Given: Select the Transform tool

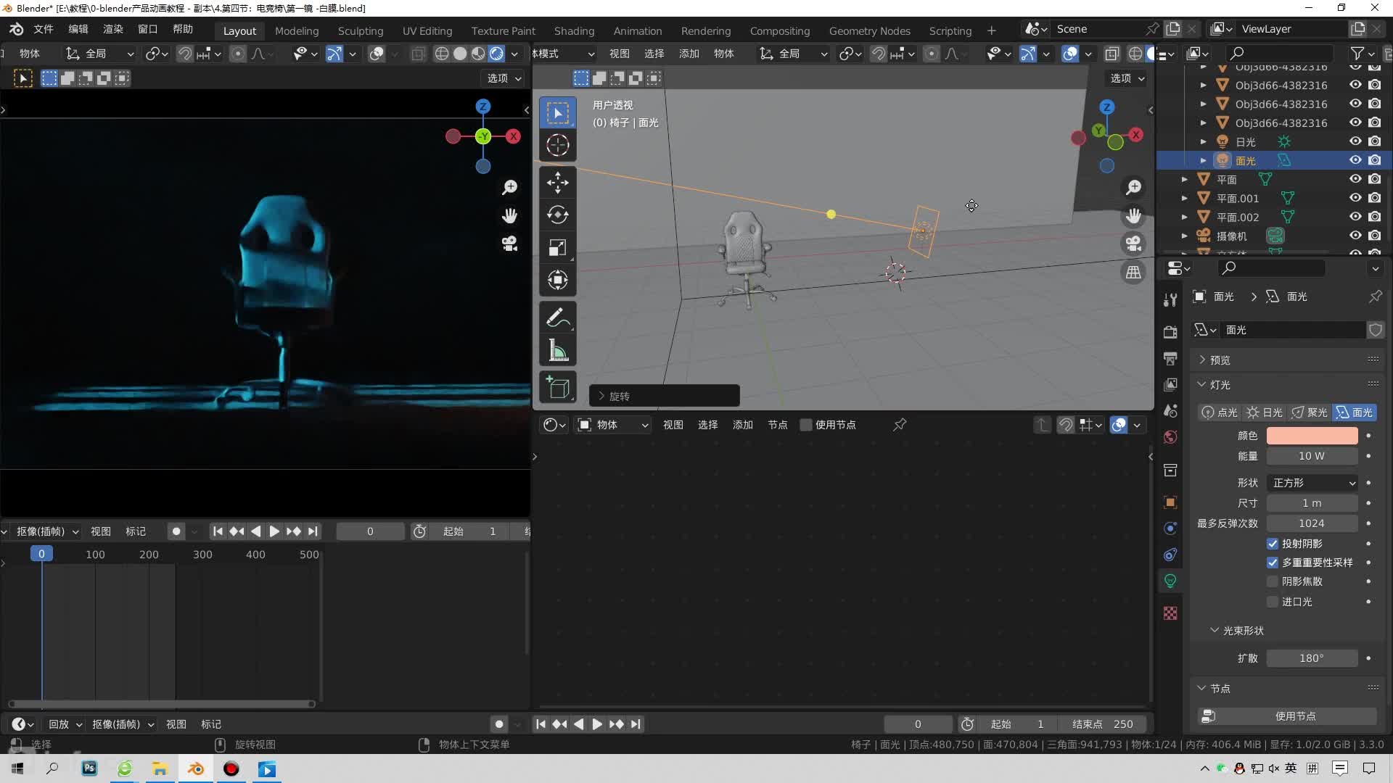Looking at the screenshot, I should click(557, 280).
